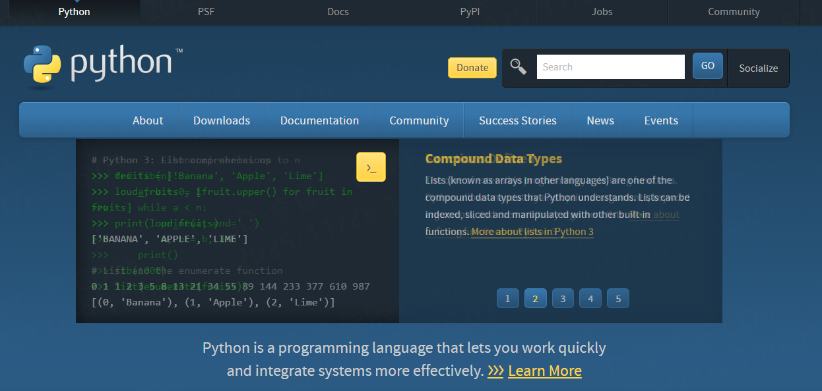Switch to the PSF tab
822x391 pixels.
206,11
